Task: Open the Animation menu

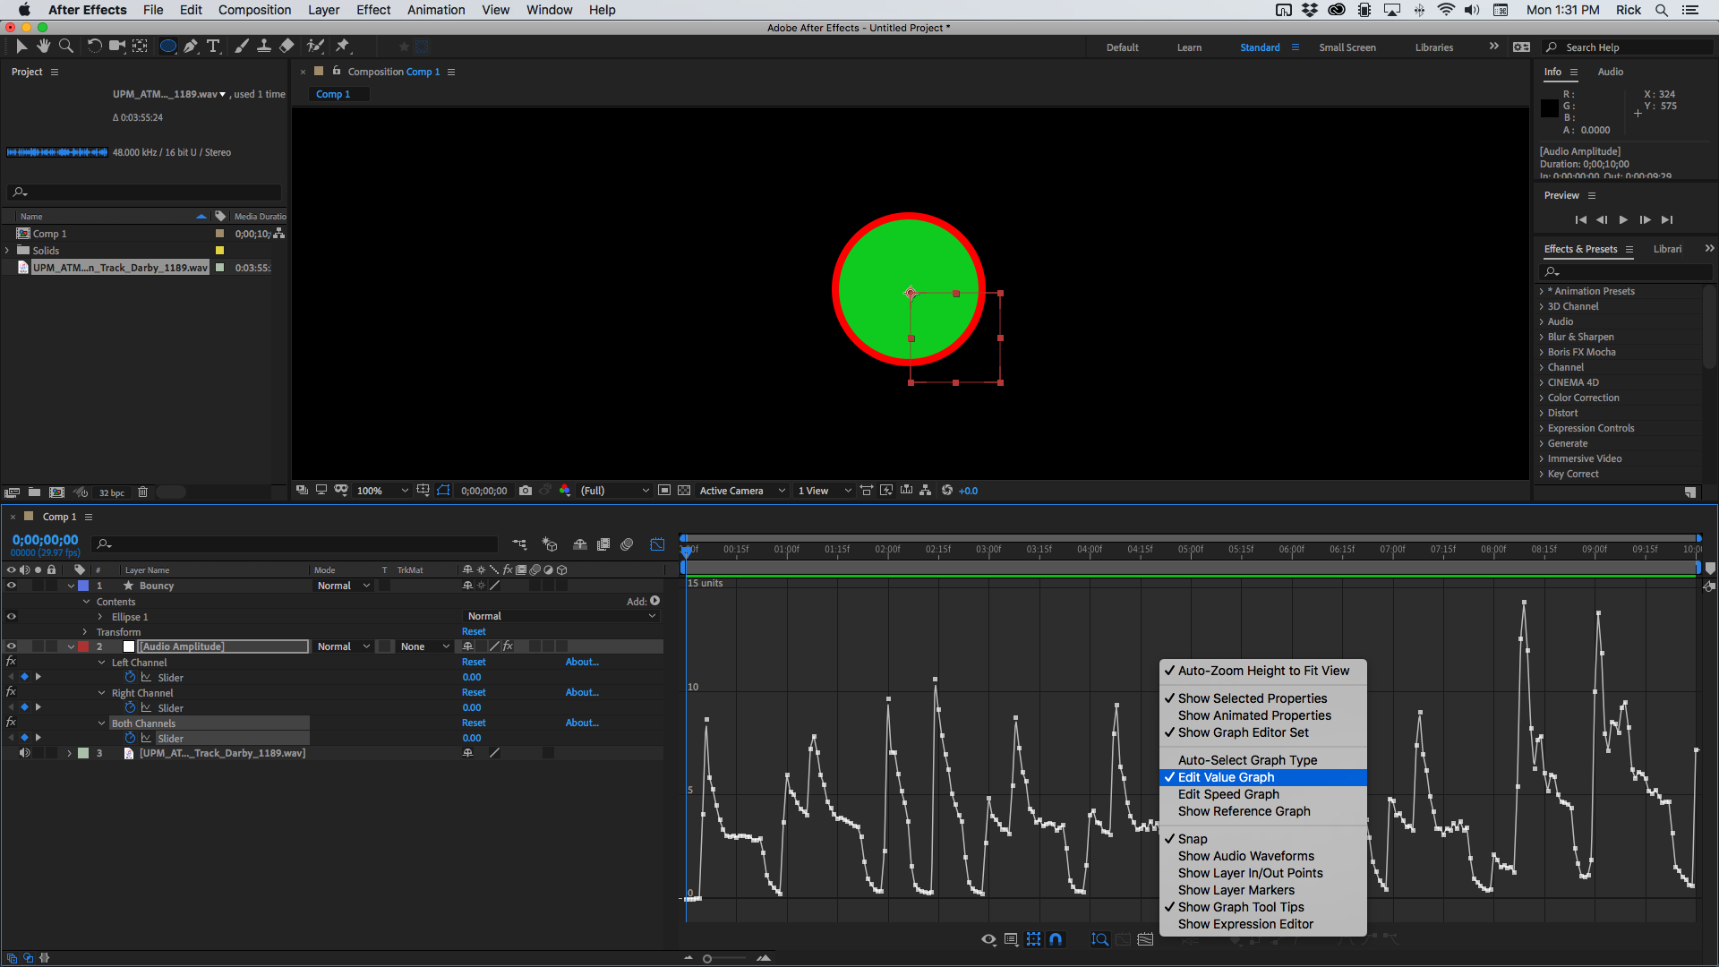Action: 435,10
